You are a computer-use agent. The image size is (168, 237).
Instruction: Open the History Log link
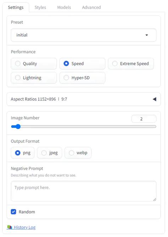click(x=24, y=227)
